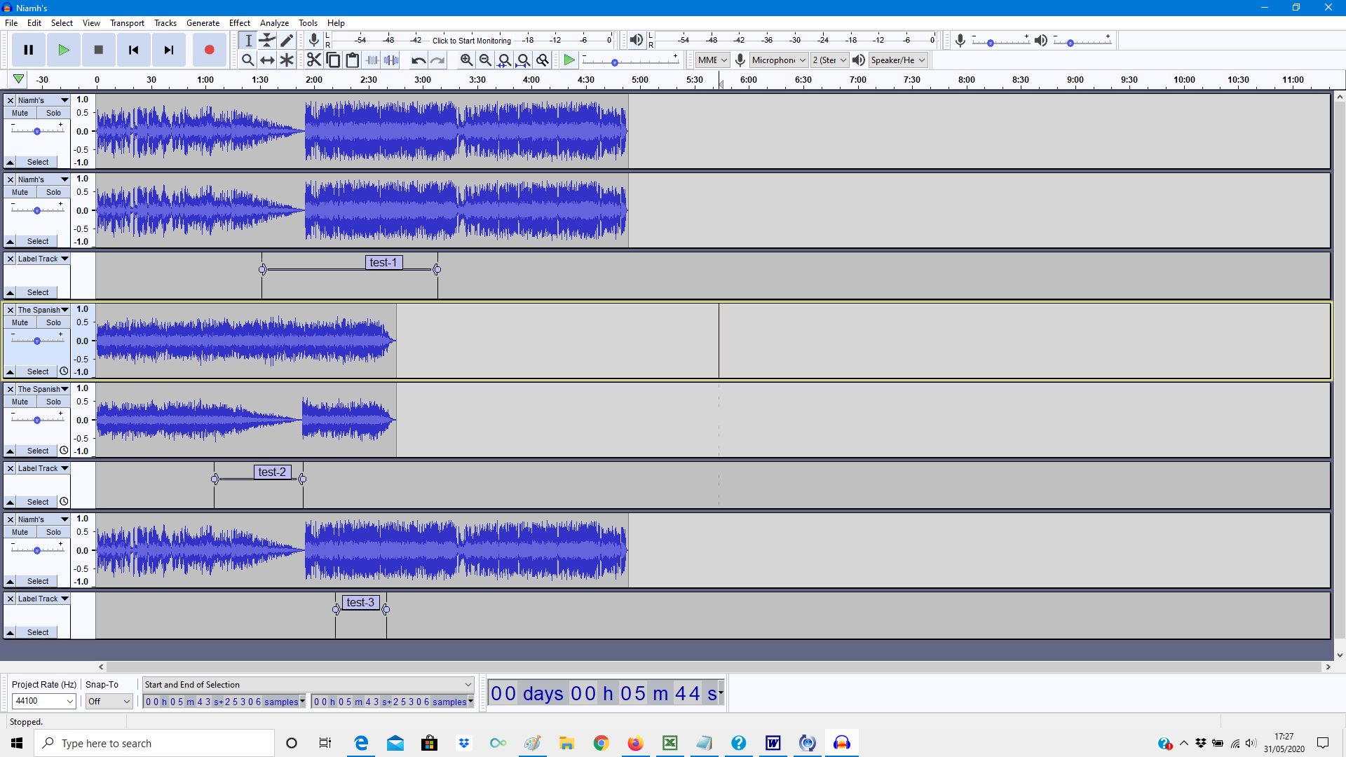Open the Transport menu

(127, 23)
